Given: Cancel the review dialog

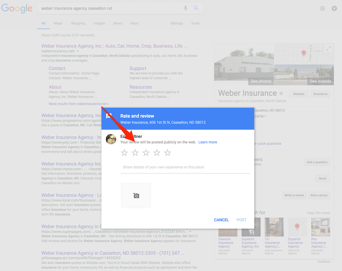Looking at the screenshot, I should point(221,220).
